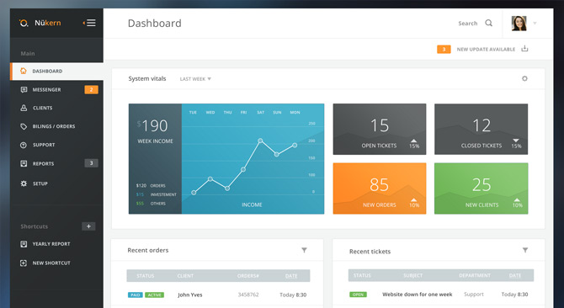564x308 pixels.
Task: Click the SUBJECT column header
Action: 413,275
